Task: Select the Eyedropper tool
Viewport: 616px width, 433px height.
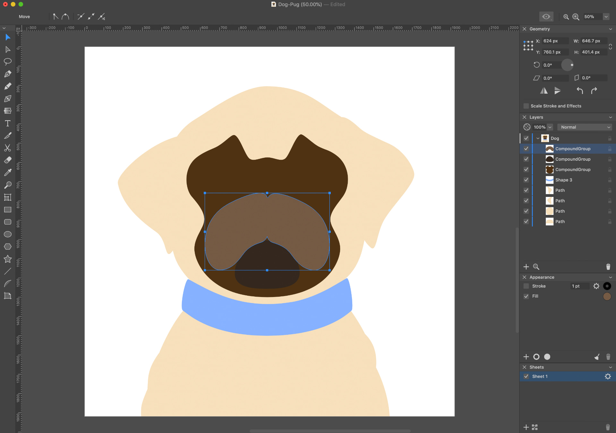Action: coord(8,173)
